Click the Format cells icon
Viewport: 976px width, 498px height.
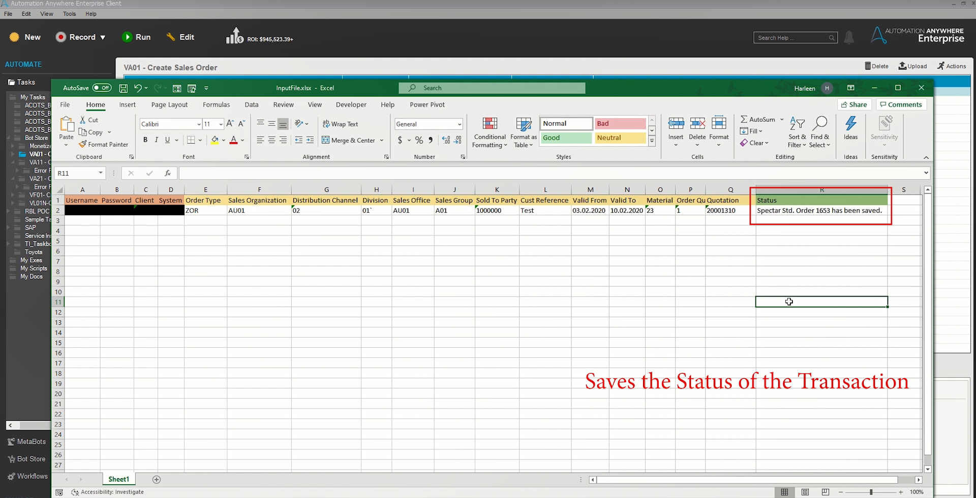pos(719,123)
